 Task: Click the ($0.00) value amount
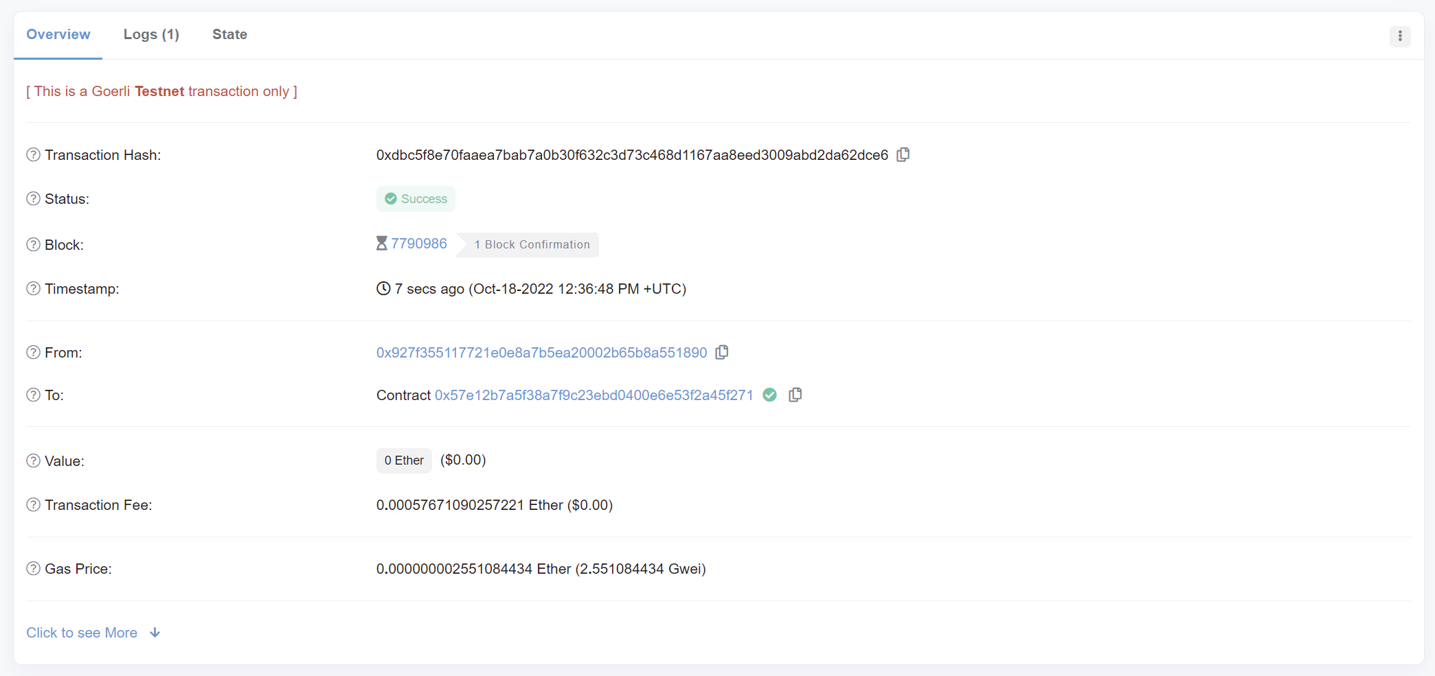click(x=463, y=460)
